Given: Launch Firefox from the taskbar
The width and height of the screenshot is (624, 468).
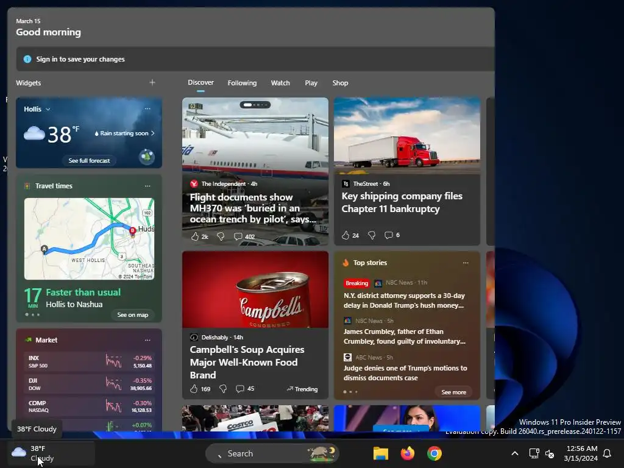Looking at the screenshot, I should pos(407,453).
